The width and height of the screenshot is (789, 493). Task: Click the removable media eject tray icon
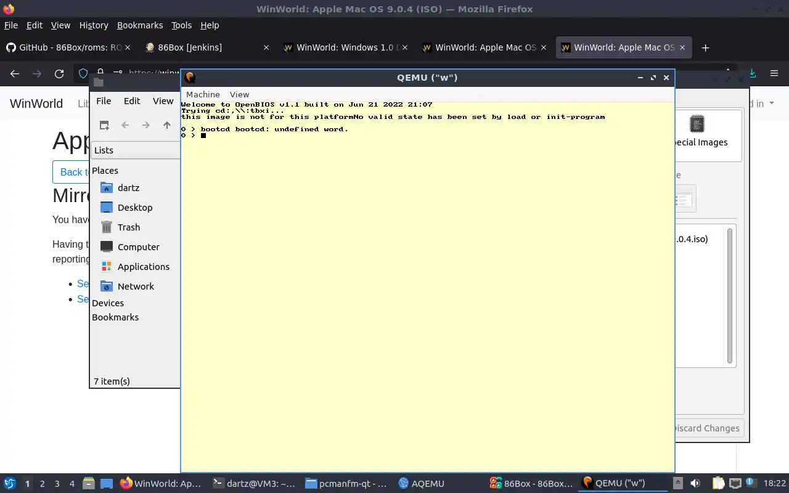click(x=677, y=484)
